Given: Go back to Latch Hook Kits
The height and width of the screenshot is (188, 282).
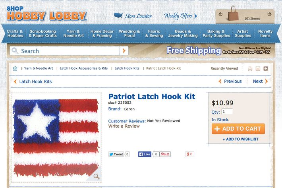Looking at the screenshot, I should click(33, 81).
